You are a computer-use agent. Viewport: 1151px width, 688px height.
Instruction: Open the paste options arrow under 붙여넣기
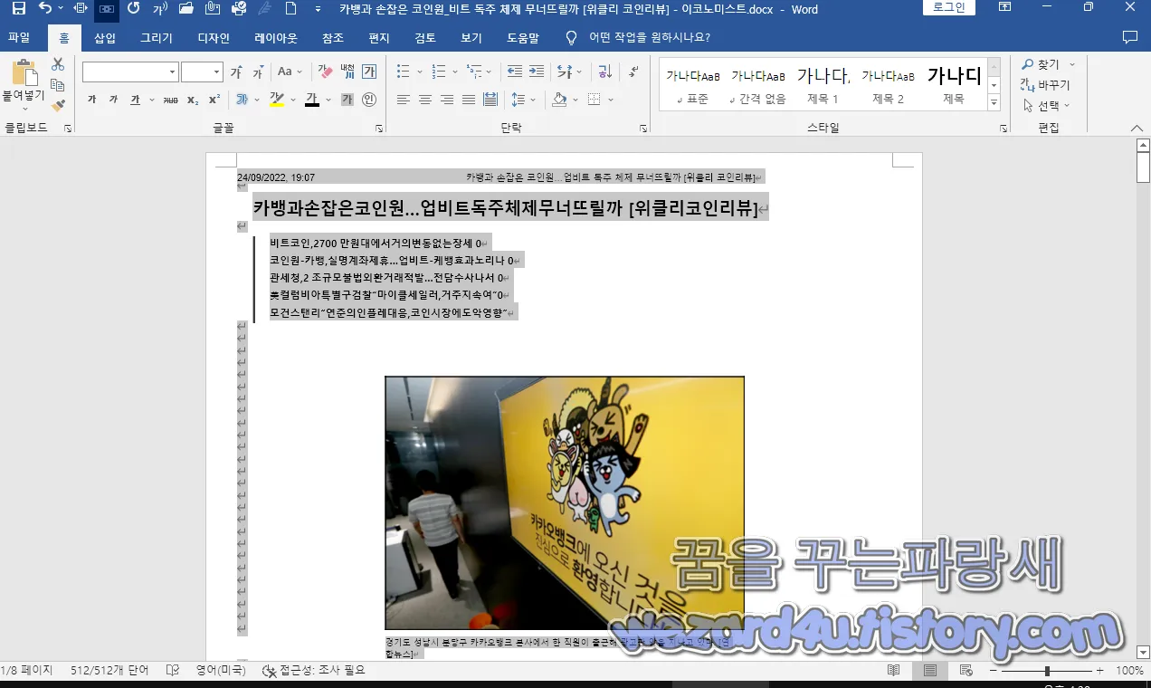tap(24, 107)
